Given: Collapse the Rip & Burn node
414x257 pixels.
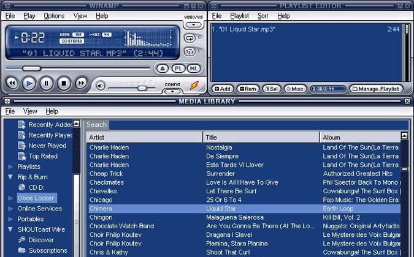Looking at the screenshot, I should tap(10, 177).
